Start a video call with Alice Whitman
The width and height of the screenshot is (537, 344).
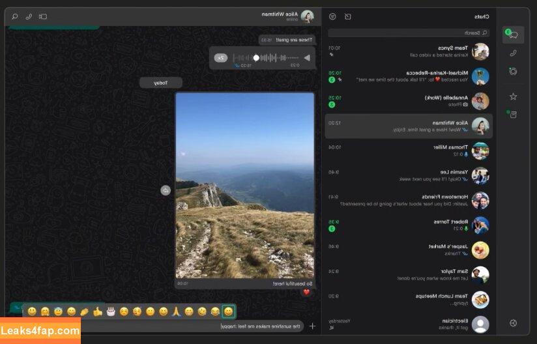pos(43,16)
